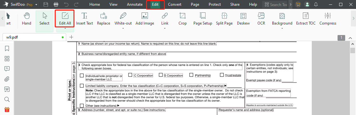Select the Edit tab

156,4
